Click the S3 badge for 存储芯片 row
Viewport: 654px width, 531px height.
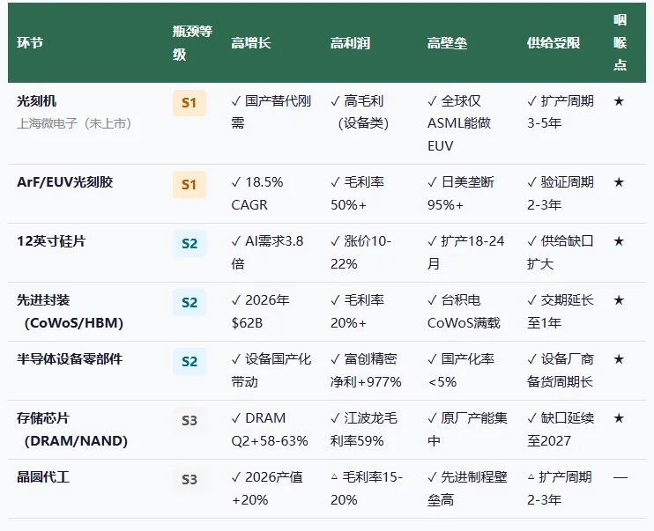pyautogui.click(x=190, y=421)
